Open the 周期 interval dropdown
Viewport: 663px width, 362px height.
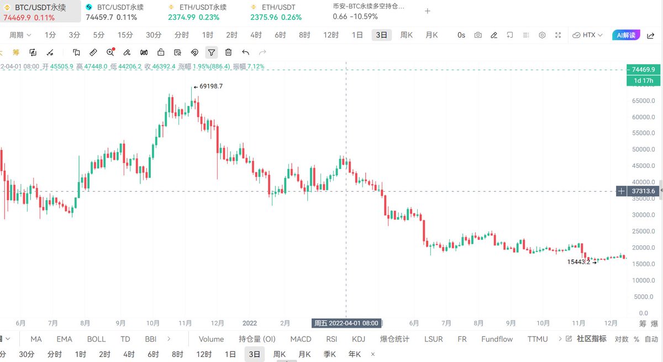coord(18,34)
